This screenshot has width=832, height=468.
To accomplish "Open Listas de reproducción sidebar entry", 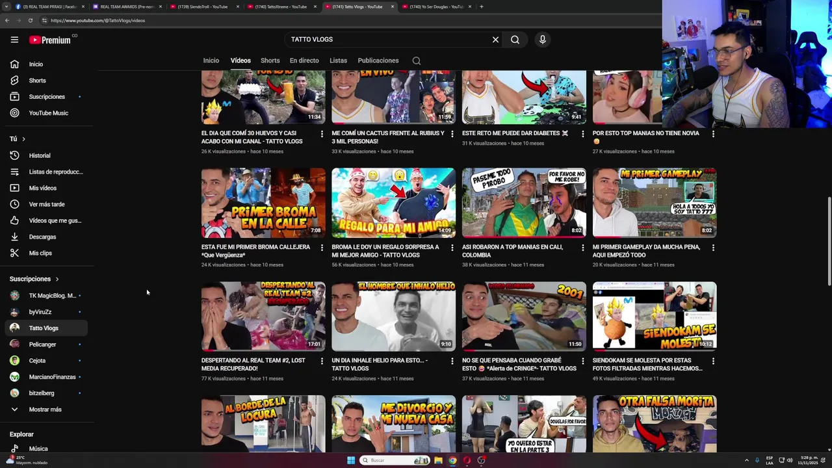I will [x=45, y=172].
